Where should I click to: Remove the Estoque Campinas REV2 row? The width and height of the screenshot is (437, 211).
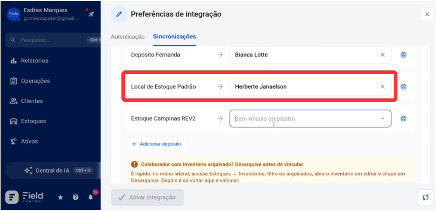coord(403,119)
